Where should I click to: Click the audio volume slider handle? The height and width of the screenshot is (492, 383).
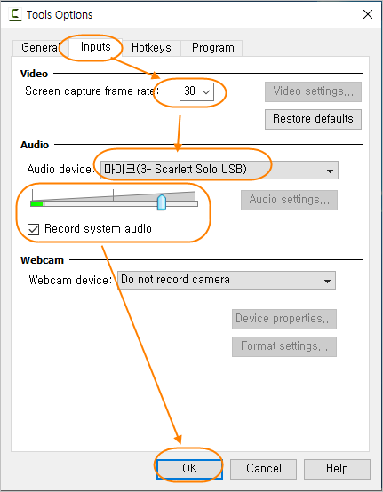pyautogui.click(x=162, y=202)
